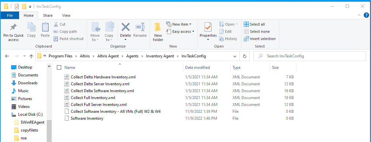The image size is (371, 142).
Task: Open the Help question mark icon
Action: click(366, 15)
